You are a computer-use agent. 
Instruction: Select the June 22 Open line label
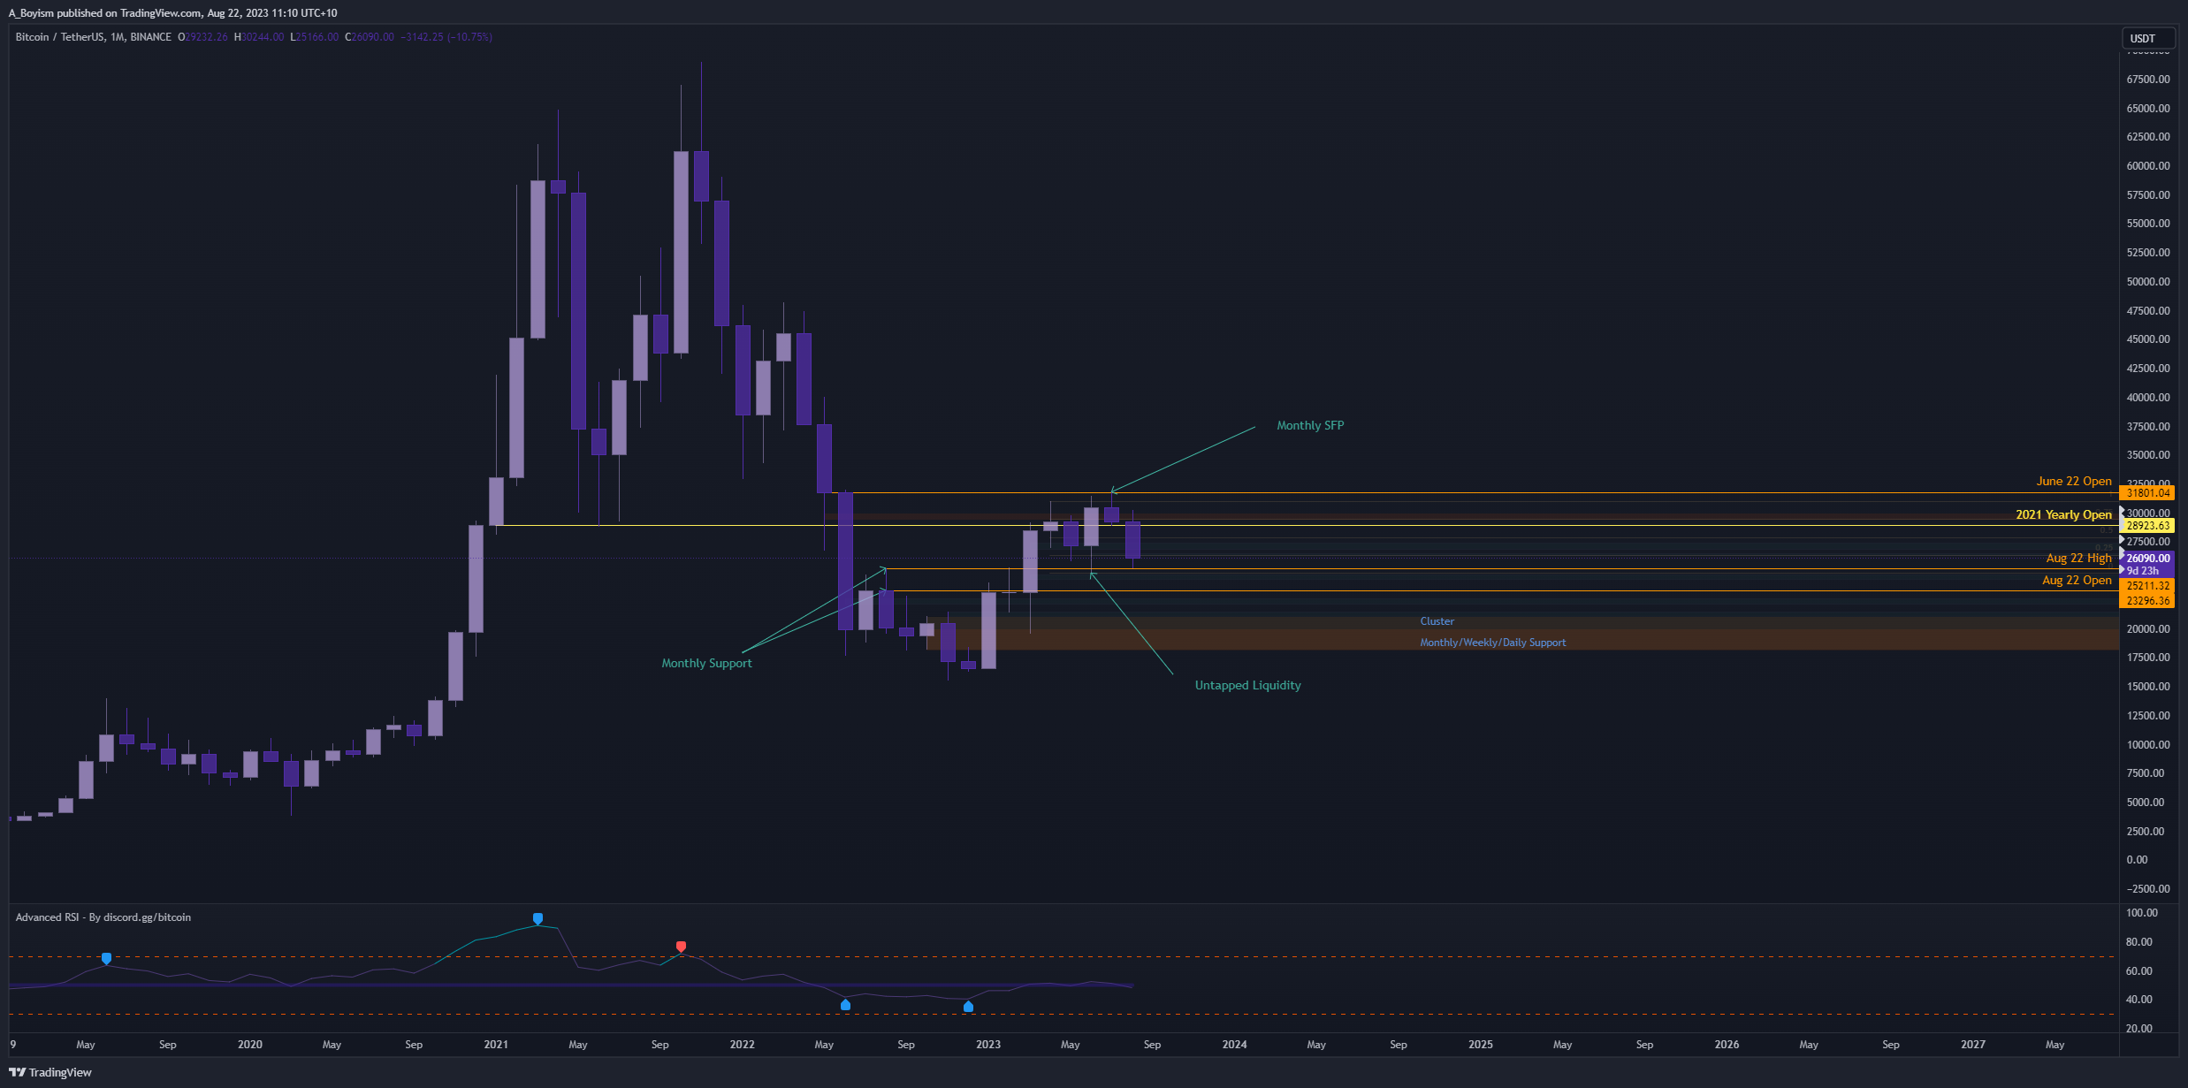(2073, 482)
